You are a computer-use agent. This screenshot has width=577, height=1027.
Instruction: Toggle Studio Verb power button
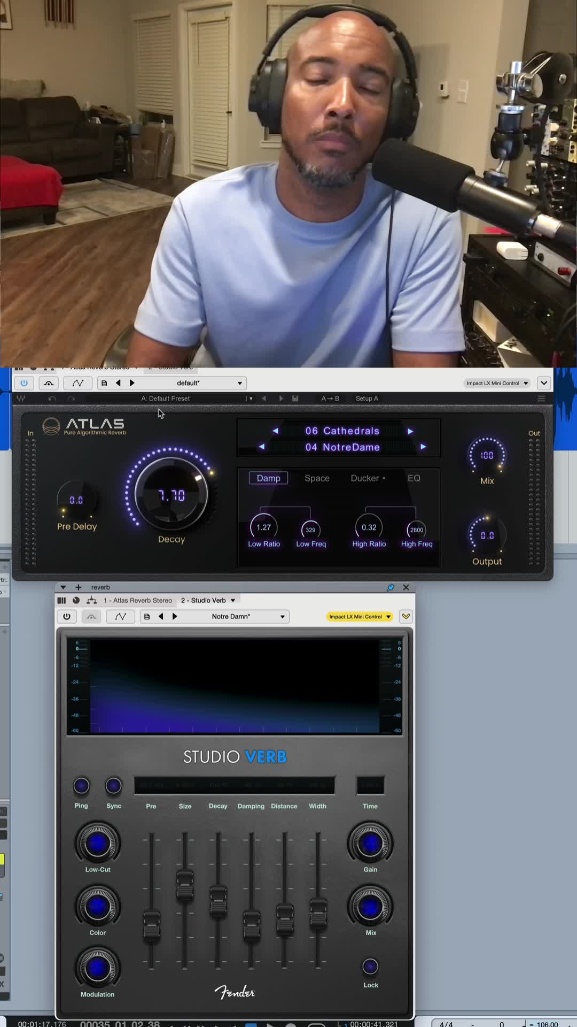[67, 617]
